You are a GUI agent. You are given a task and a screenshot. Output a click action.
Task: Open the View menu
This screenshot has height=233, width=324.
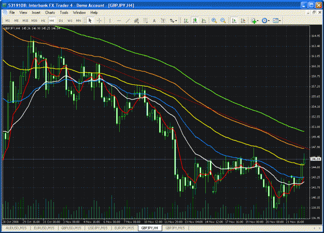23,12
